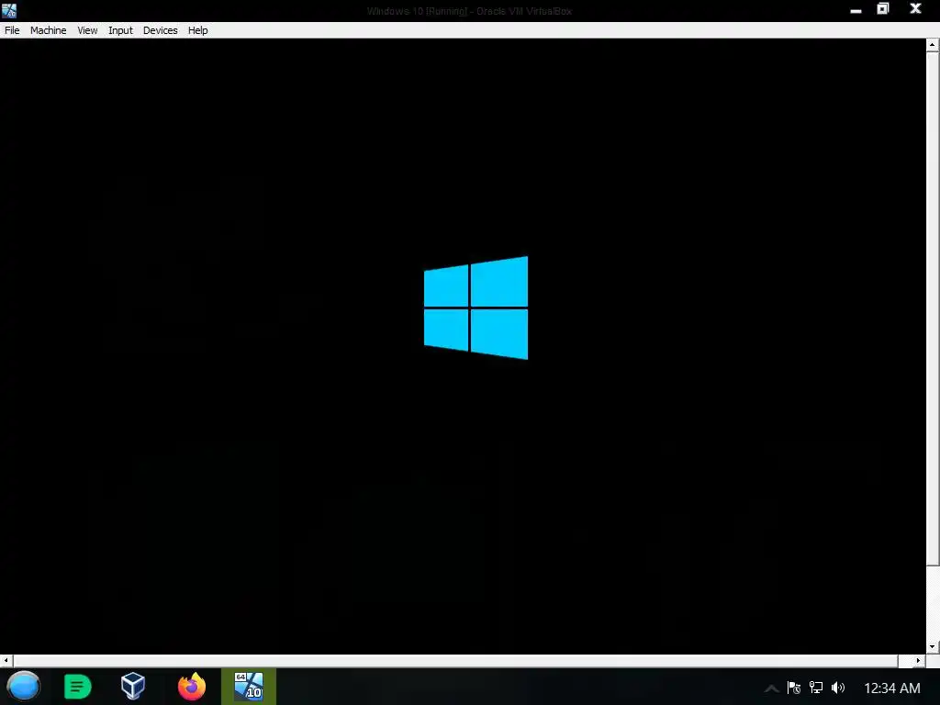Open the Machine menu
The width and height of the screenshot is (940, 705).
(x=48, y=30)
